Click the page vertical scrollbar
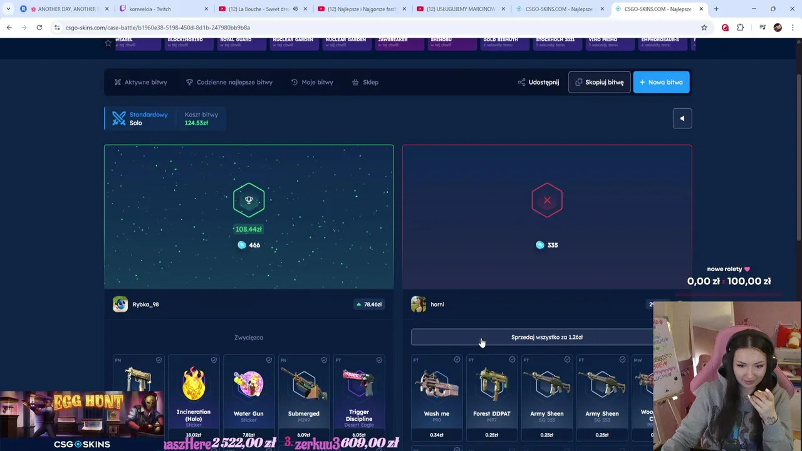802x451 pixels. (799, 157)
